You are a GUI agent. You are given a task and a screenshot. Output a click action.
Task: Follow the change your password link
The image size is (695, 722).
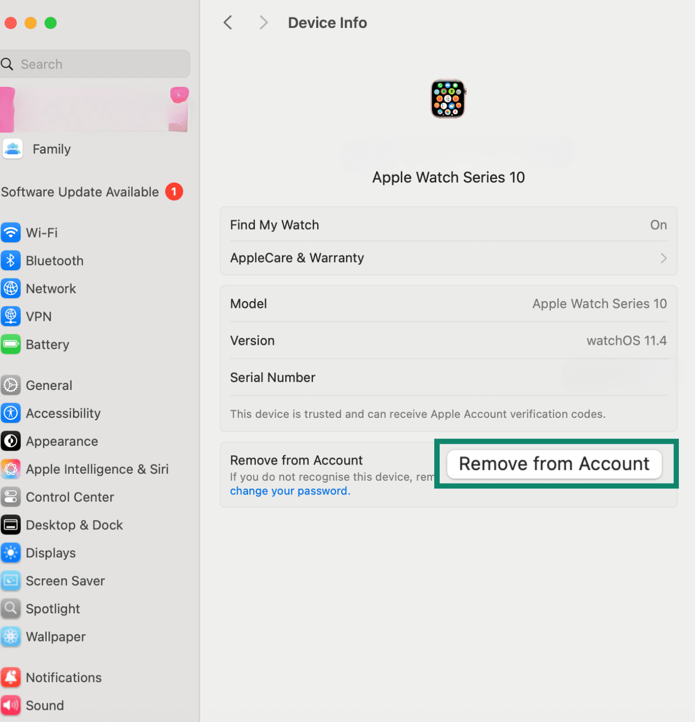(289, 490)
